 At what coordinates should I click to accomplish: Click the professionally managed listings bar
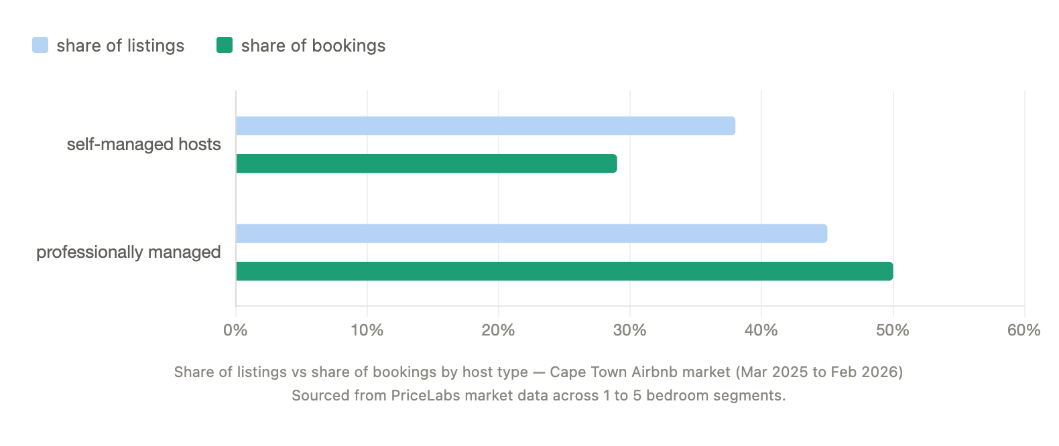coord(532,234)
